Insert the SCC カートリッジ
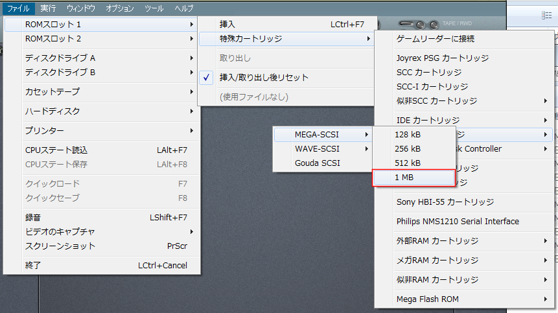Image resolution: width=558 pixels, height=313 pixels. (x=464, y=72)
